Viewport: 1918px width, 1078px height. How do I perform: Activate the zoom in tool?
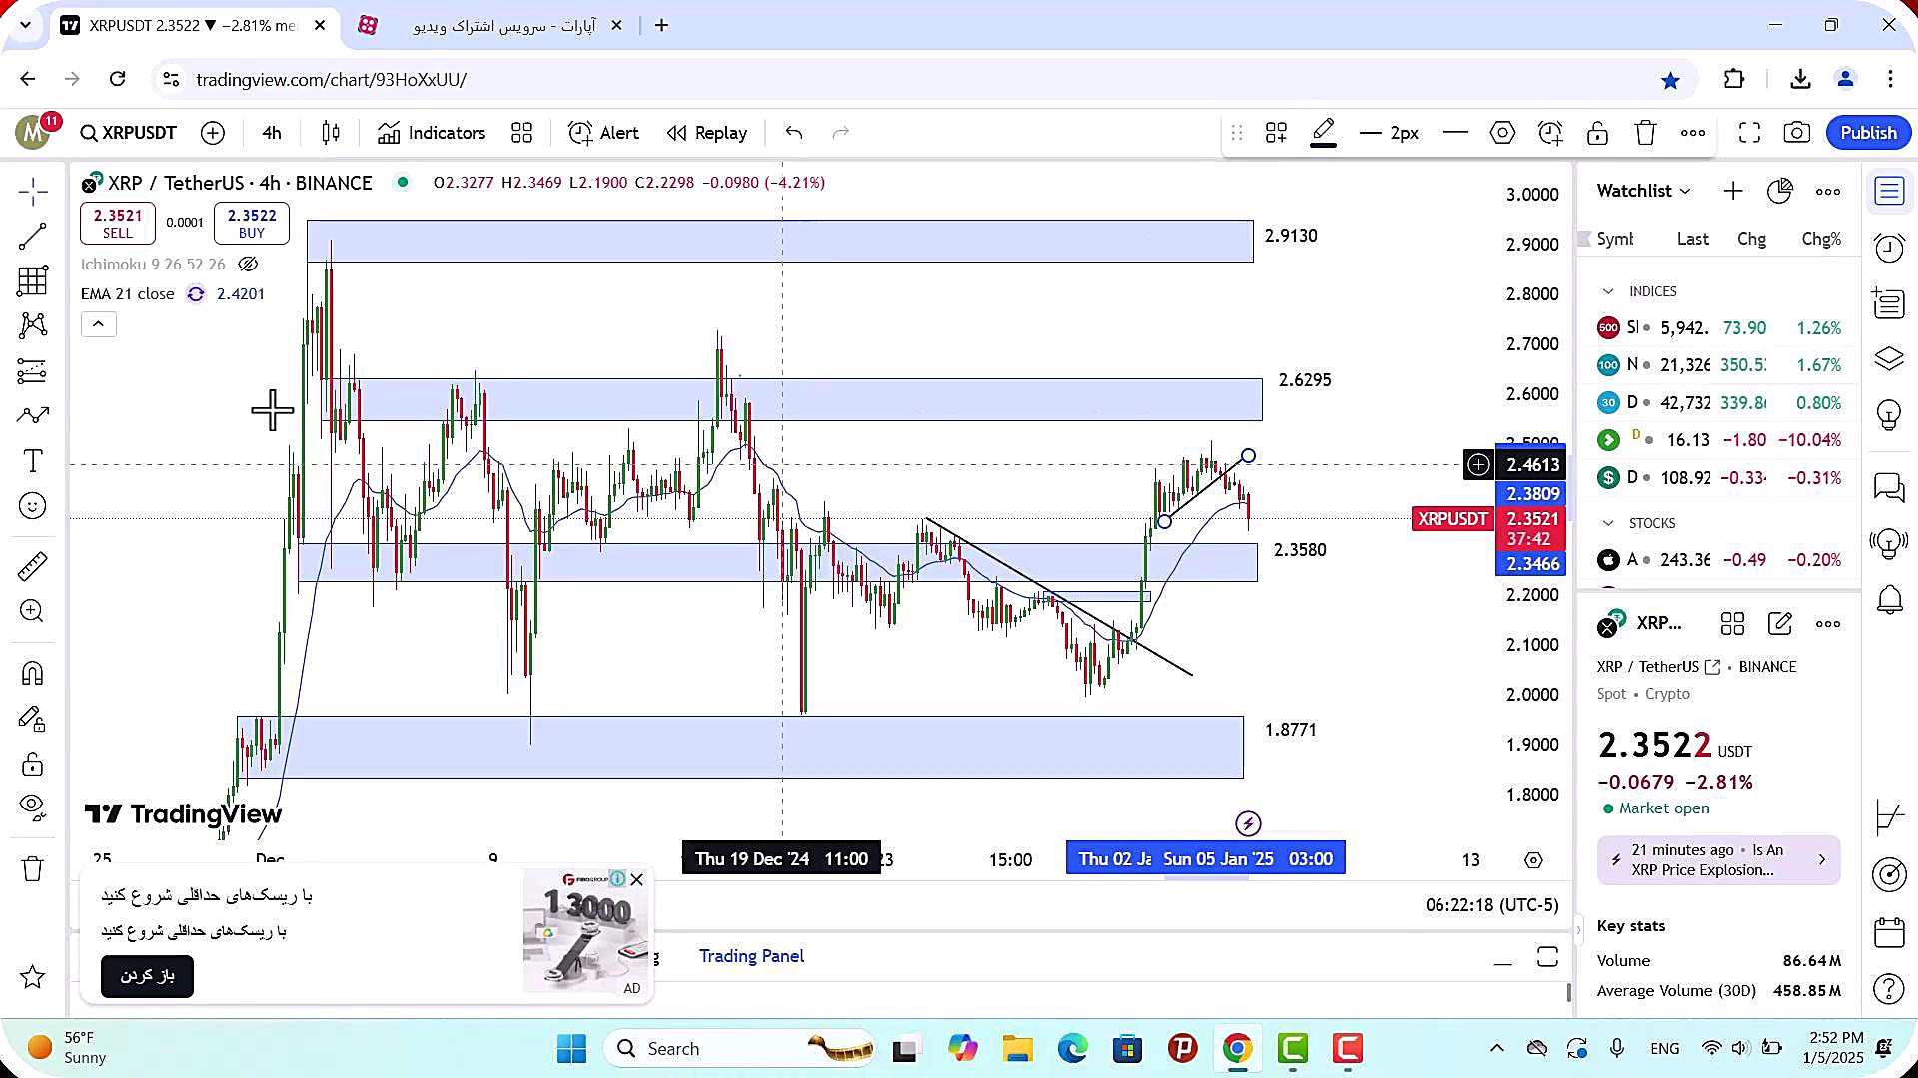32,611
